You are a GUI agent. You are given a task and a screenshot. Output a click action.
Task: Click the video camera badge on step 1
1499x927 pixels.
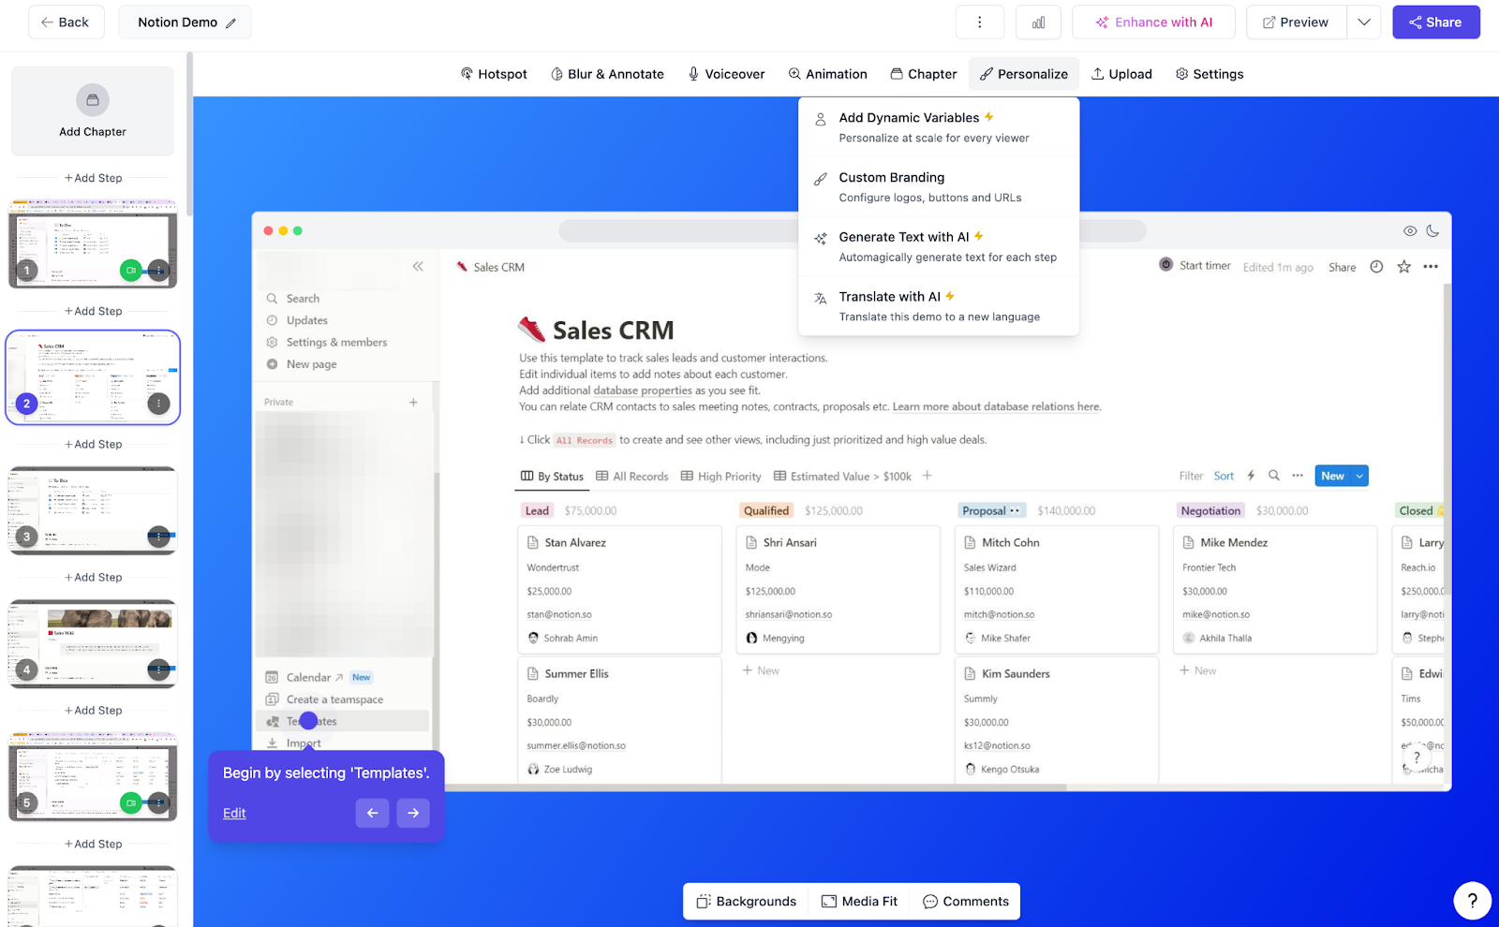tap(131, 271)
